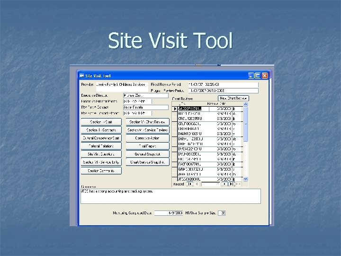Image resolution: width=341 pixels, height=256 pixels.
Task: Click the RW Part A Contact Phone field
Action: [x=137, y=113]
